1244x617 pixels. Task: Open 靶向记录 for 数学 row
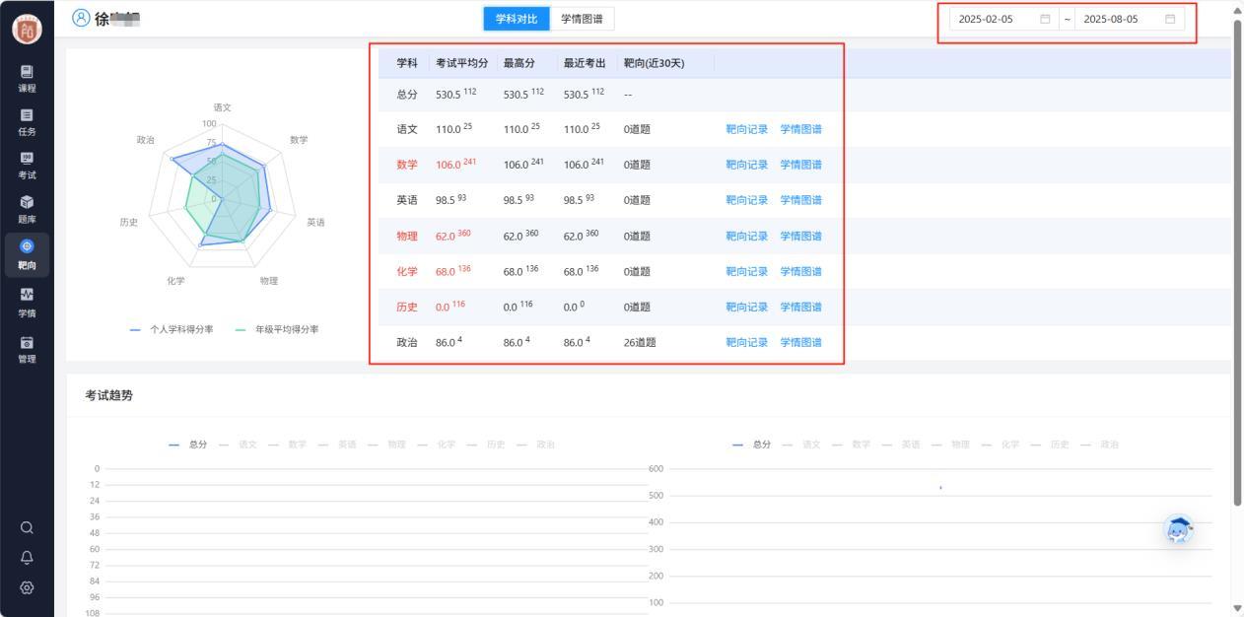pos(746,165)
